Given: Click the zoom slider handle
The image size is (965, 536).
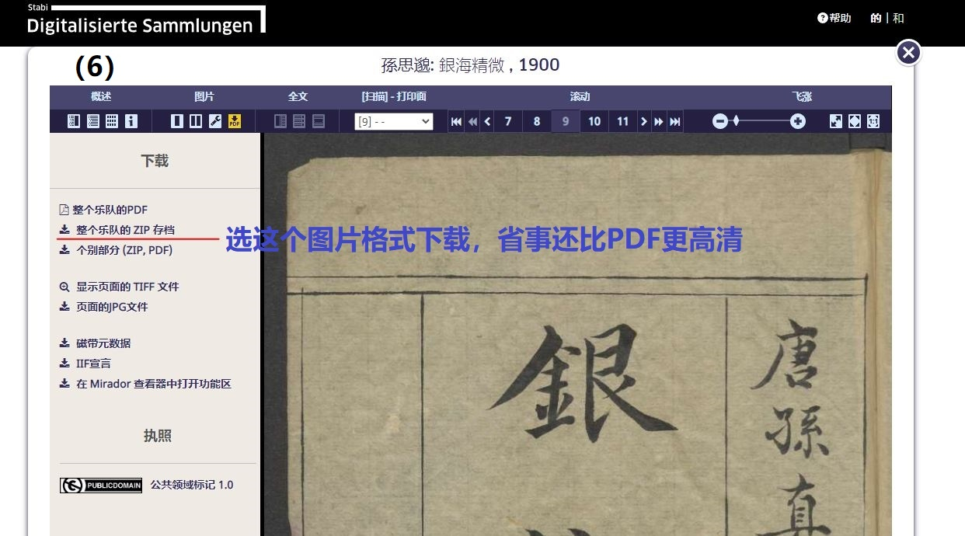Looking at the screenshot, I should pyautogui.click(x=736, y=121).
